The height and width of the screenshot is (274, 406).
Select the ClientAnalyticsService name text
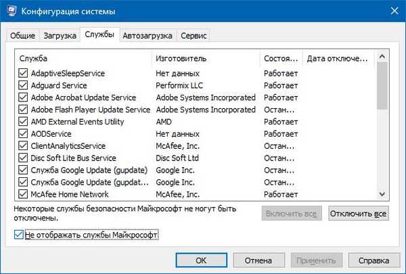(x=68, y=146)
